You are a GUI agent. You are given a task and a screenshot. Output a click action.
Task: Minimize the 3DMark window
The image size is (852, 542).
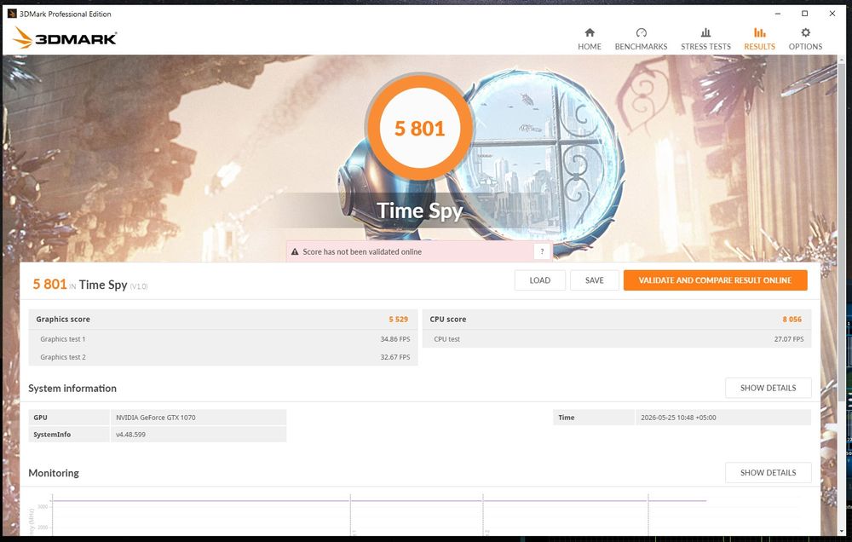click(x=778, y=14)
